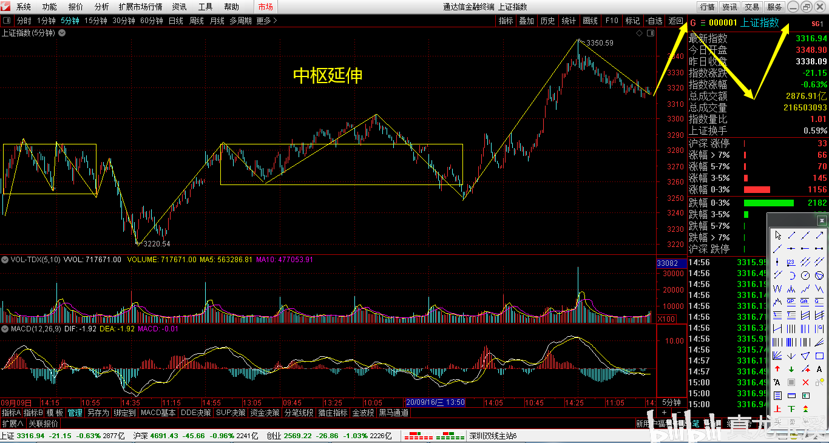Insert a red up-arrow marker
The image size is (829, 443).
(777, 369)
